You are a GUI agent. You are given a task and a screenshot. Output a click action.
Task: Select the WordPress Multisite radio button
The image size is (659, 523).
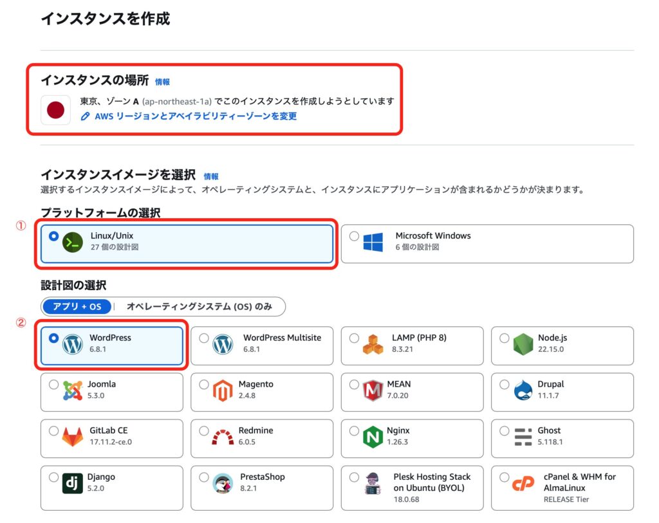[x=204, y=338]
